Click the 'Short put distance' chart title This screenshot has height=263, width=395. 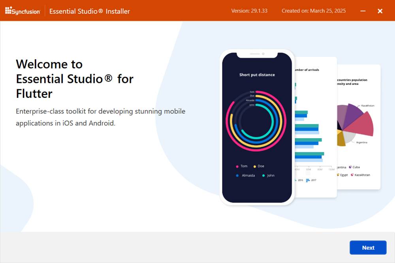pyautogui.click(x=257, y=75)
